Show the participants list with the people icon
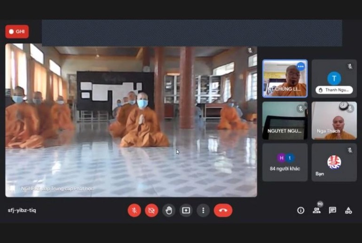 coord(316,211)
